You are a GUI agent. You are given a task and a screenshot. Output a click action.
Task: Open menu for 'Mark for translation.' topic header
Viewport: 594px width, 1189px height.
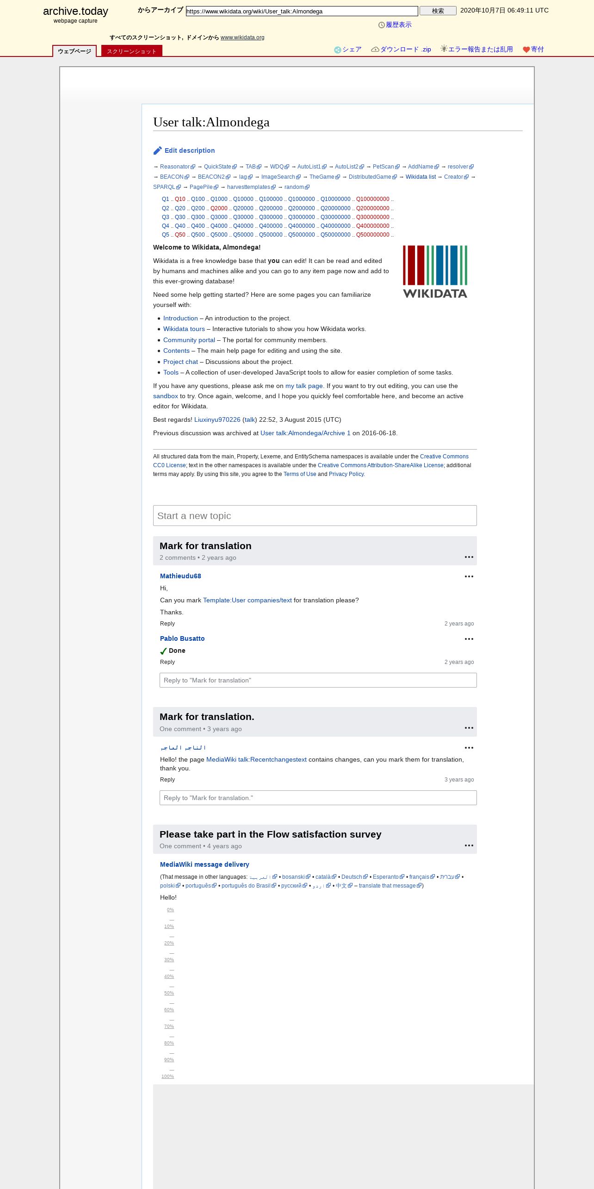469,728
